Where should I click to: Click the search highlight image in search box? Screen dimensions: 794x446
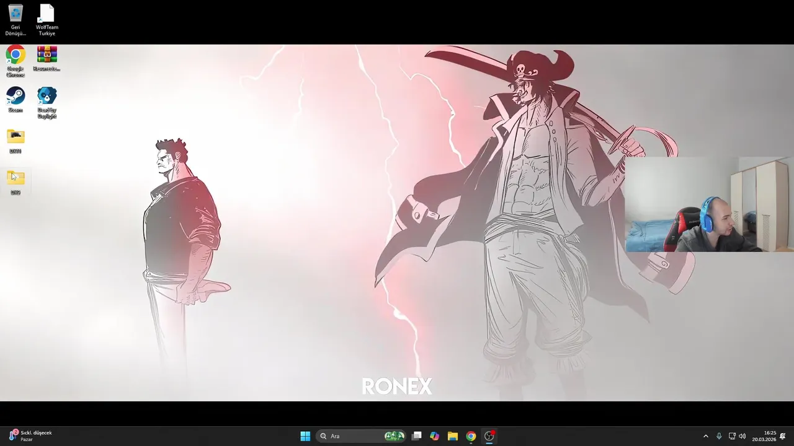point(395,436)
